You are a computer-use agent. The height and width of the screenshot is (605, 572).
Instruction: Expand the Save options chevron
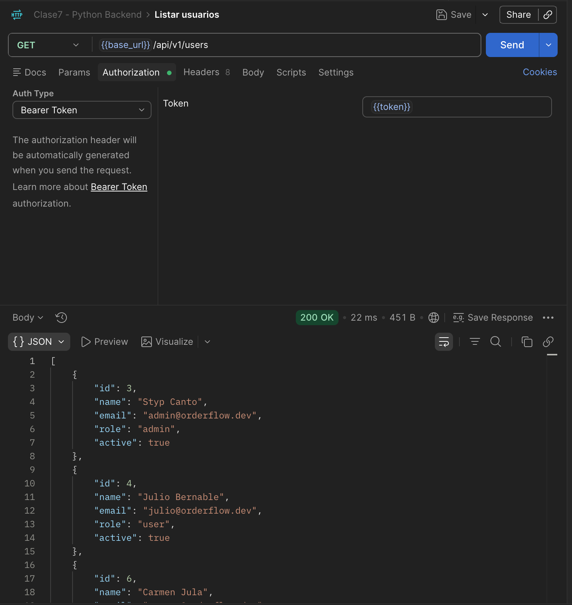tap(485, 15)
